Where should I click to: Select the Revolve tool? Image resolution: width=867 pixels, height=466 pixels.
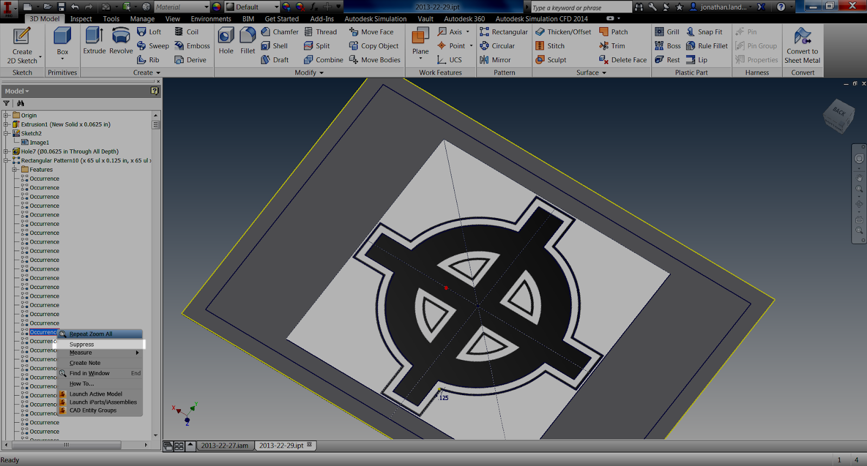click(x=121, y=41)
